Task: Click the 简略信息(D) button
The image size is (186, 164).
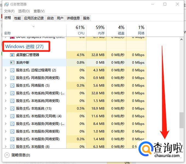Action: click(x=17, y=155)
